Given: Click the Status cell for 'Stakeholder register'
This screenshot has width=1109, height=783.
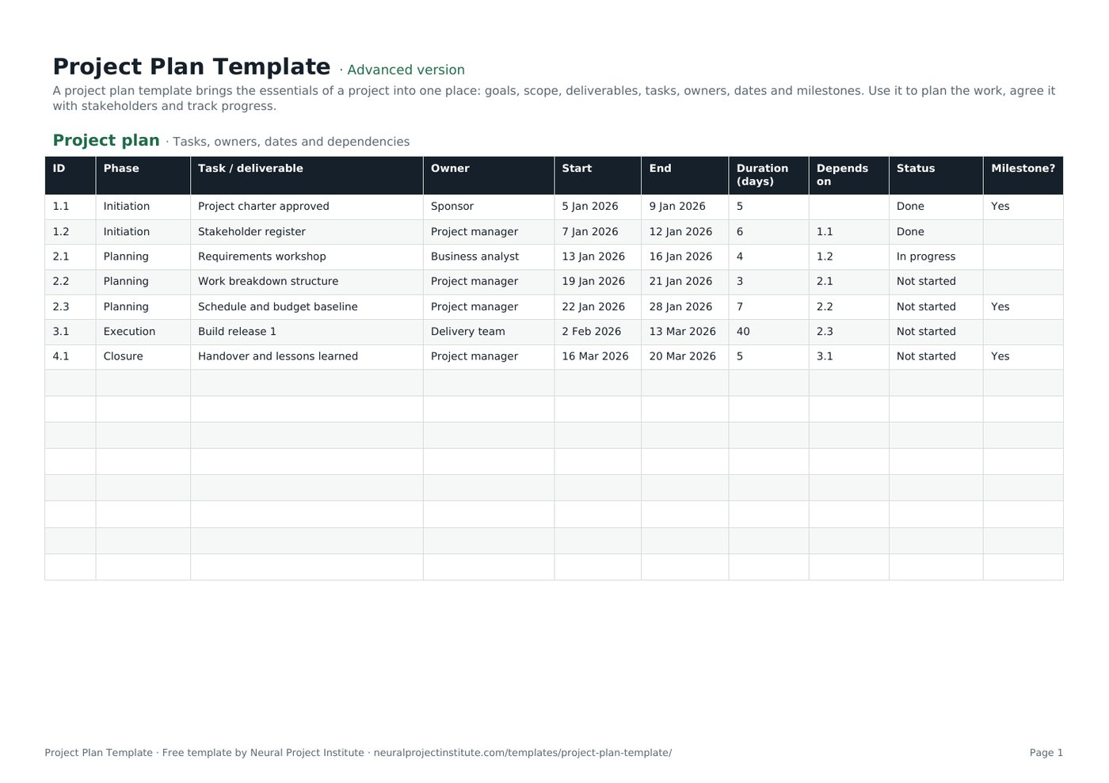Looking at the screenshot, I should point(936,232).
